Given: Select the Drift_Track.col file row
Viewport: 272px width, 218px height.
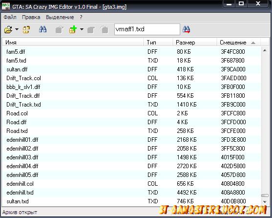Looking at the screenshot, I should click(x=131, y=78).
